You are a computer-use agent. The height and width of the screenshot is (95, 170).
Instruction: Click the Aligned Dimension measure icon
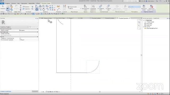(58, 6)
